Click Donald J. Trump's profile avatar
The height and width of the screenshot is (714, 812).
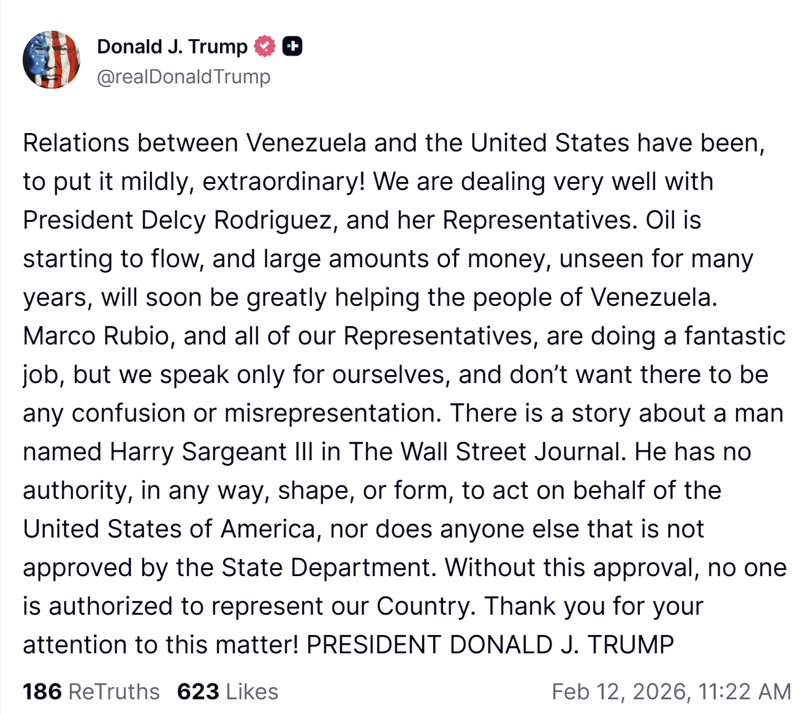51,60
